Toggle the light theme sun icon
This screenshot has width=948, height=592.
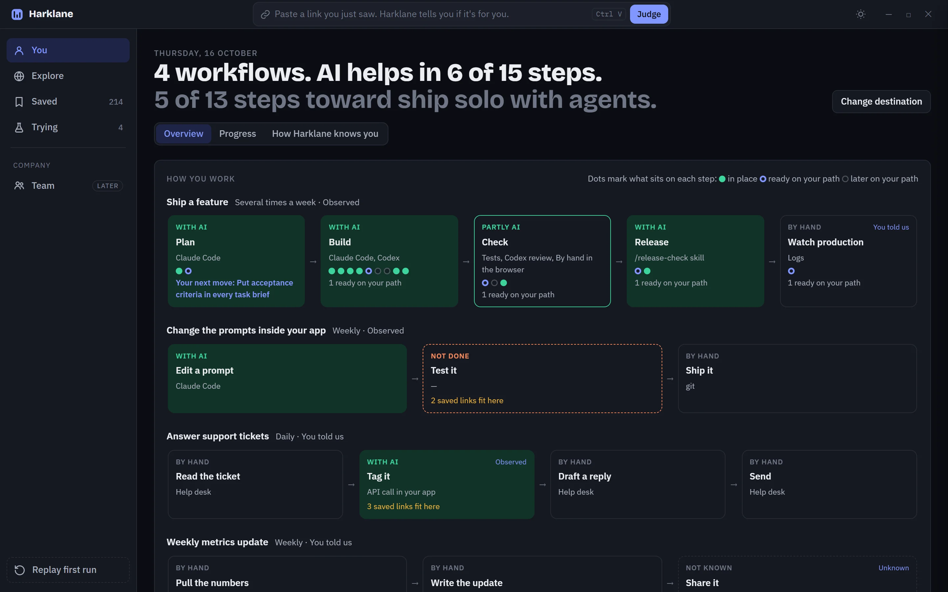[861, 14]
